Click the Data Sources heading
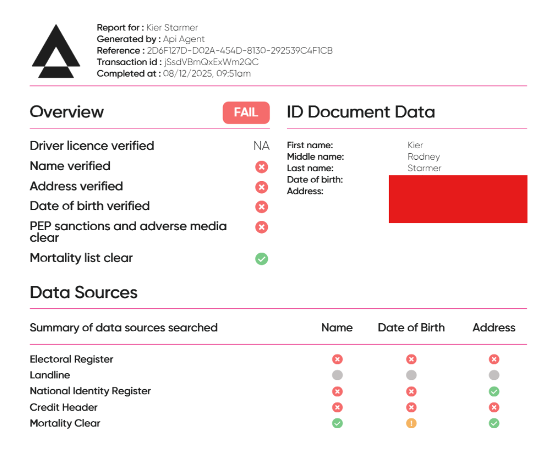Viewport: 556px width, 463px height. [83, 292]
